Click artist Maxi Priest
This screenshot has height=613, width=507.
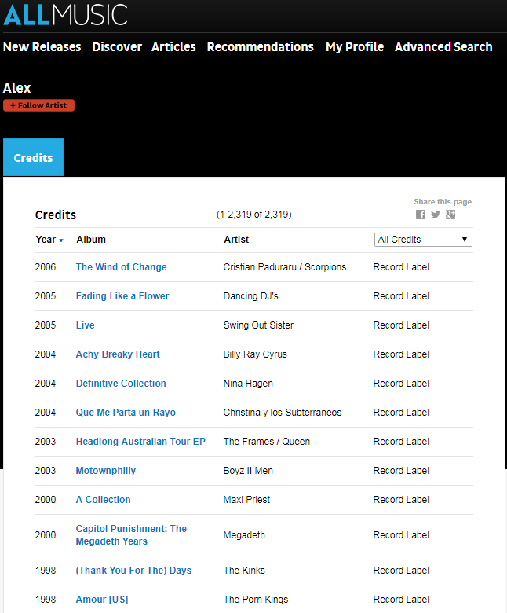pyautogui.click(x=246, y=500)
